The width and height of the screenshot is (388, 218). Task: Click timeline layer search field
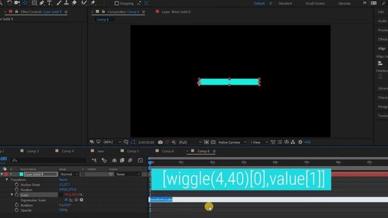click(49, 160)
